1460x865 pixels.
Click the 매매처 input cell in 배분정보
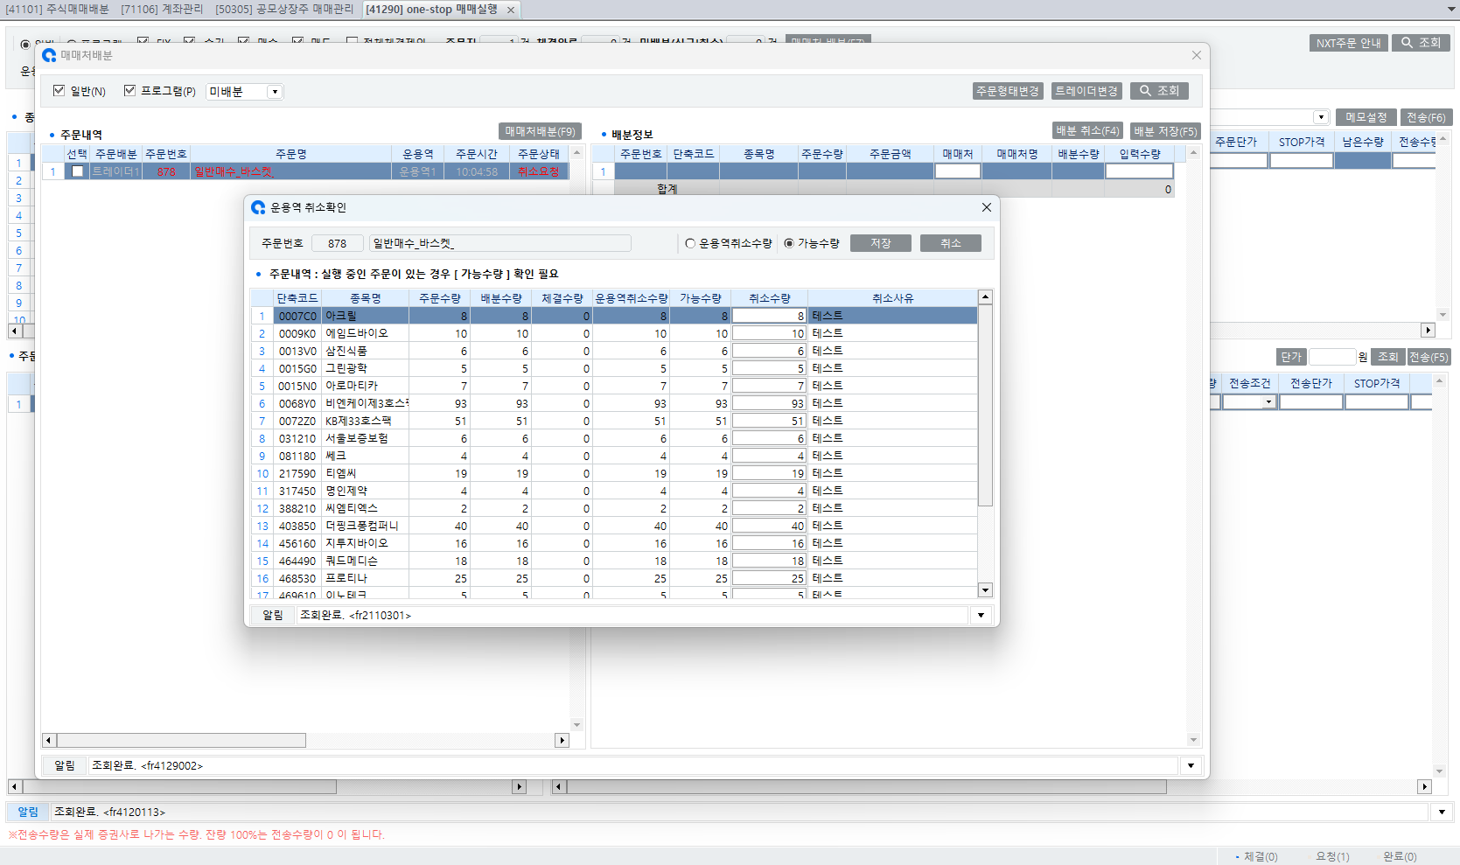coord(957,171)
